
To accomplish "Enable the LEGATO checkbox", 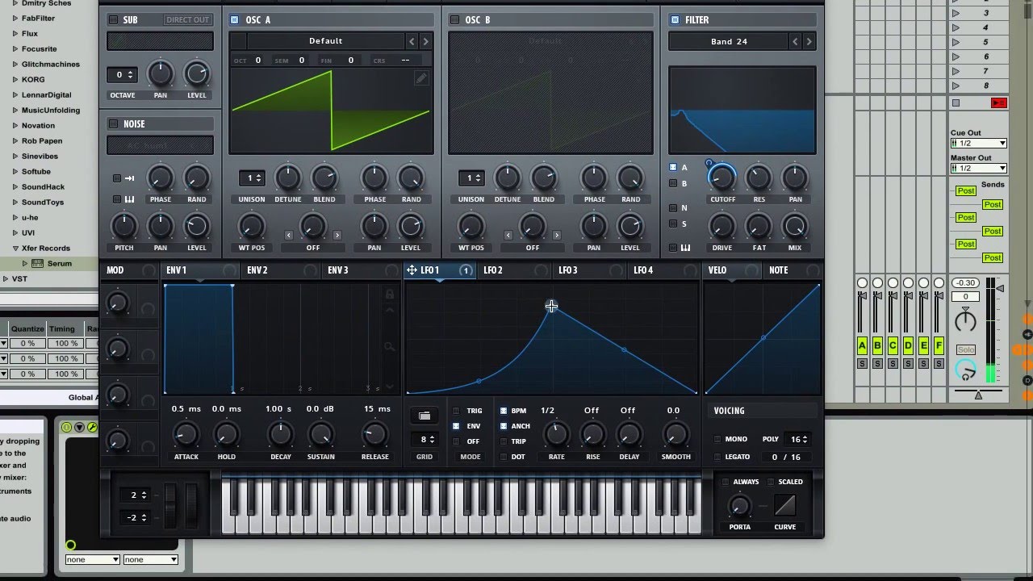I will click(x=717, y=457).
